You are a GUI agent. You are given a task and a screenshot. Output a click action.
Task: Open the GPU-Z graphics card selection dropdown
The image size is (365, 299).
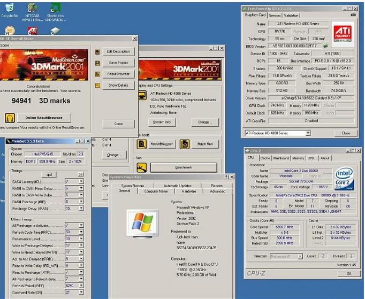(x=308, y=133)
